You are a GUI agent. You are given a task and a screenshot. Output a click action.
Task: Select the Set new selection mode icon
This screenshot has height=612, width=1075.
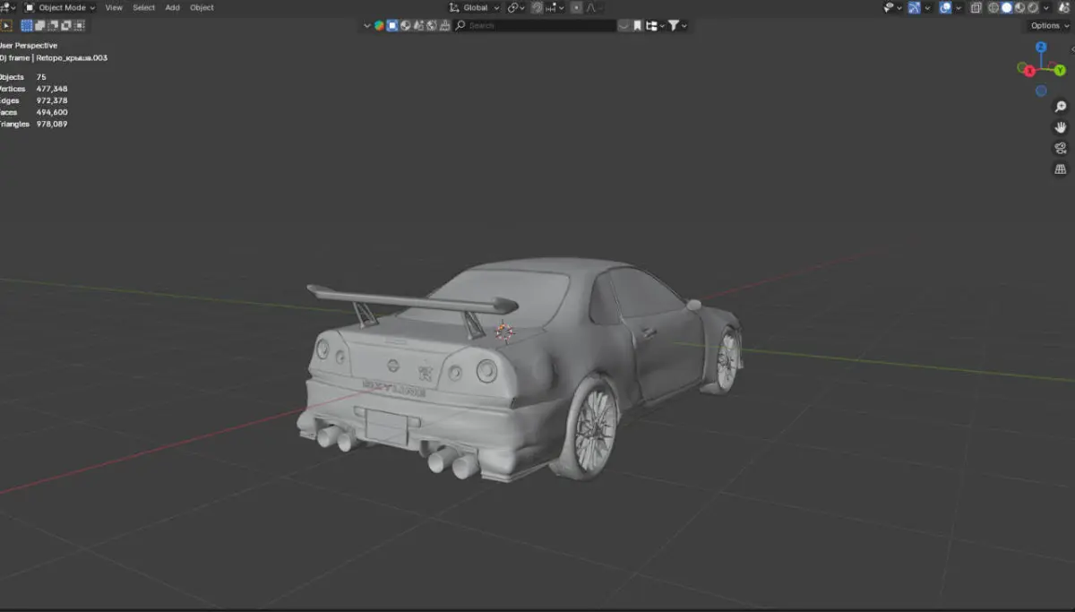coord(27,25)
